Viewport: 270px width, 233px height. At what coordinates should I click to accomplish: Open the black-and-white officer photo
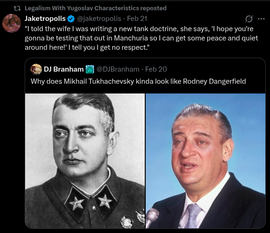(x=85, y=161)
